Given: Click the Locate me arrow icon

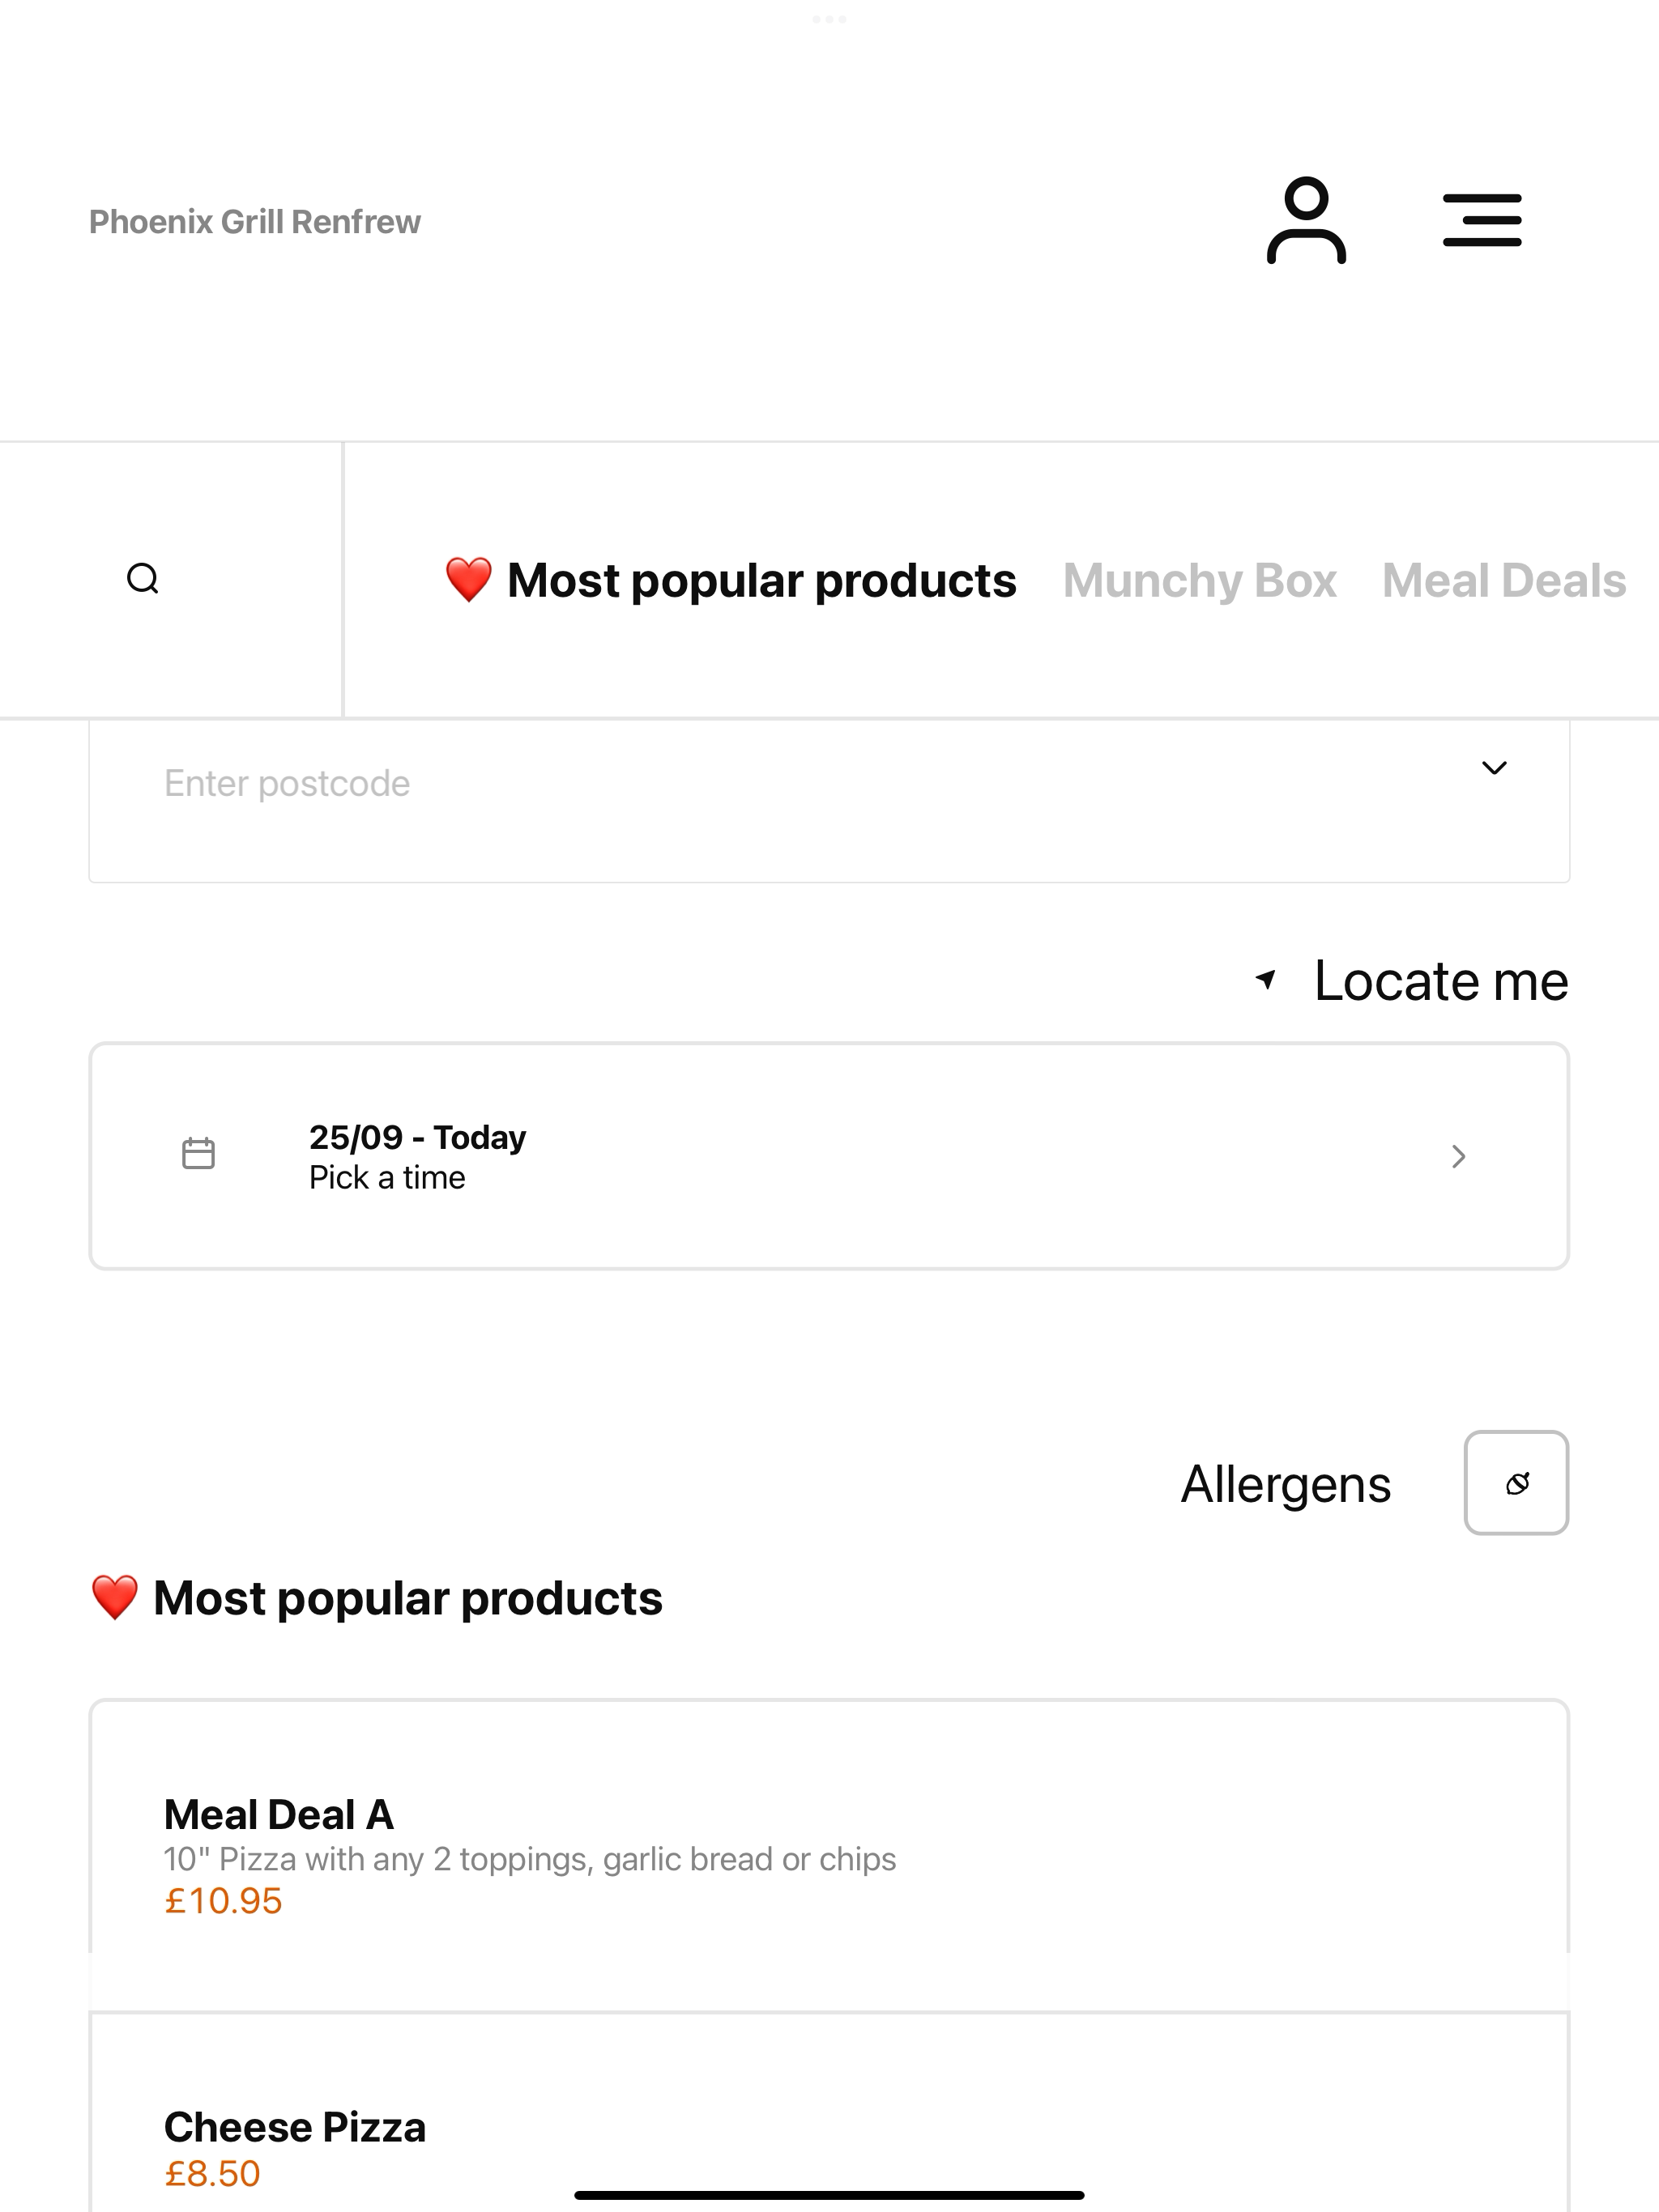Looking at the screenshot, I should click(1266, 979).
